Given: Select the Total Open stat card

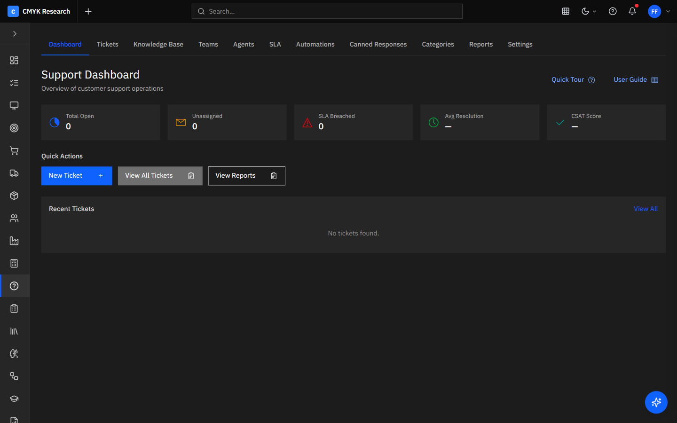Looking at the screenshot, I should tap(101, 122).
